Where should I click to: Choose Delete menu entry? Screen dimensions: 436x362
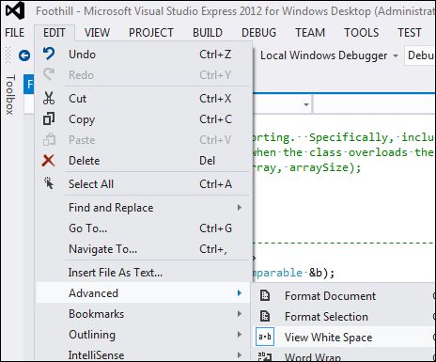pos(143,161)
